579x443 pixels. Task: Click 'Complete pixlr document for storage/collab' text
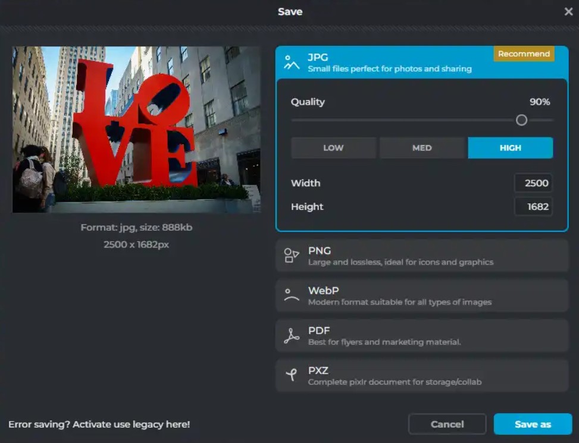coord(395,382)
